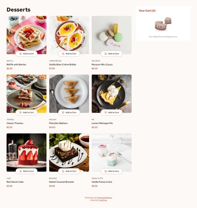Click cart icon on Waffle with Berries button
Image resolution: width=197 pixels, height=208 pixels.
[20, 54]
